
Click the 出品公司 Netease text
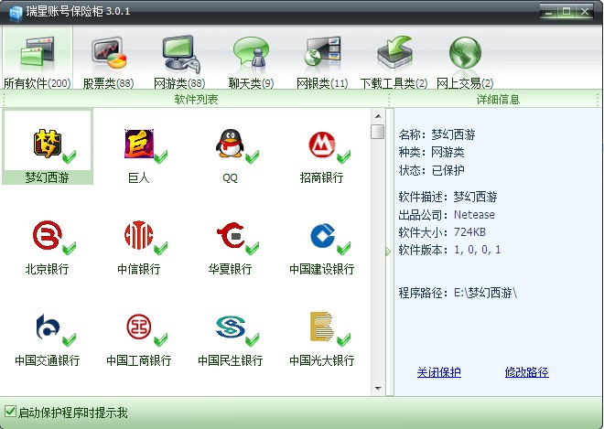[x=447, y=214]
